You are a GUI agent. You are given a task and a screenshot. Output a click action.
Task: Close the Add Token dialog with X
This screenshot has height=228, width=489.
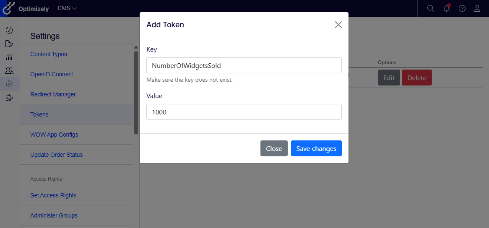pyautogui.click(x=338, y=25)
